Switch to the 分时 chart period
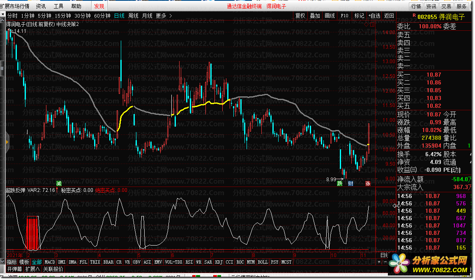Screen dimensions: 475x280 click(x=12, y=16)
